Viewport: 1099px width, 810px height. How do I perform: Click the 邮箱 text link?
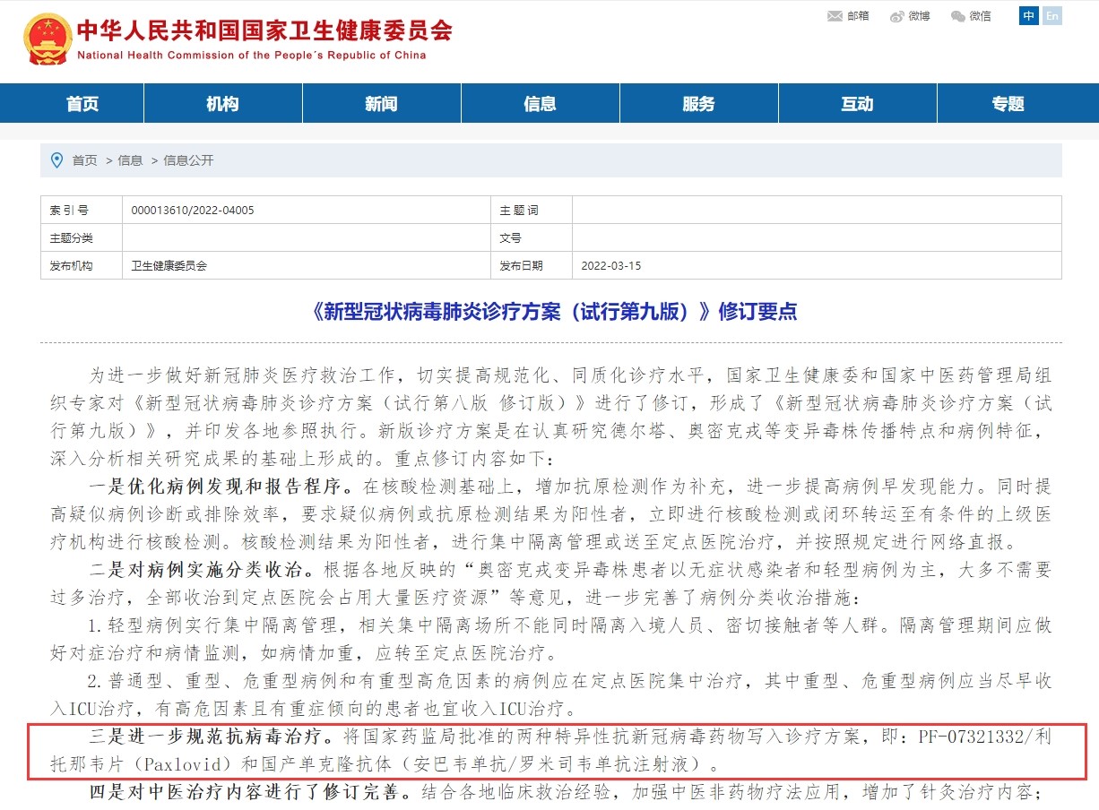coord(858,16)
